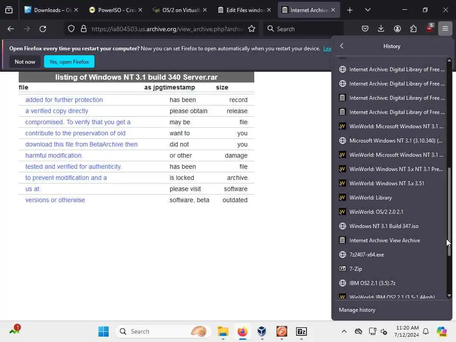
Task: Open history entry IBM OS2 2.1 (3.5).7z
Action: pyautogui.click(x=391, y=283)
